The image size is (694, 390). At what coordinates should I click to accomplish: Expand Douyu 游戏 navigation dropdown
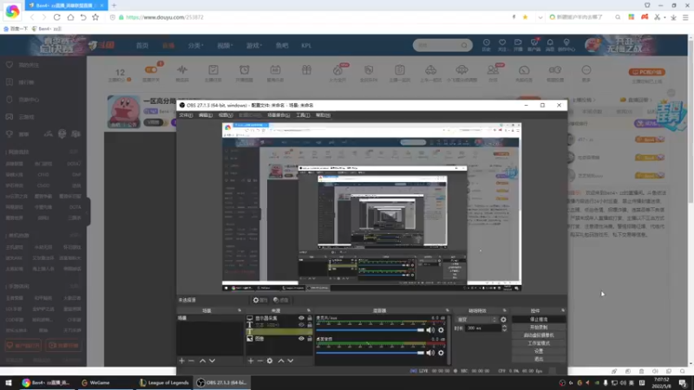pos(254,46)
